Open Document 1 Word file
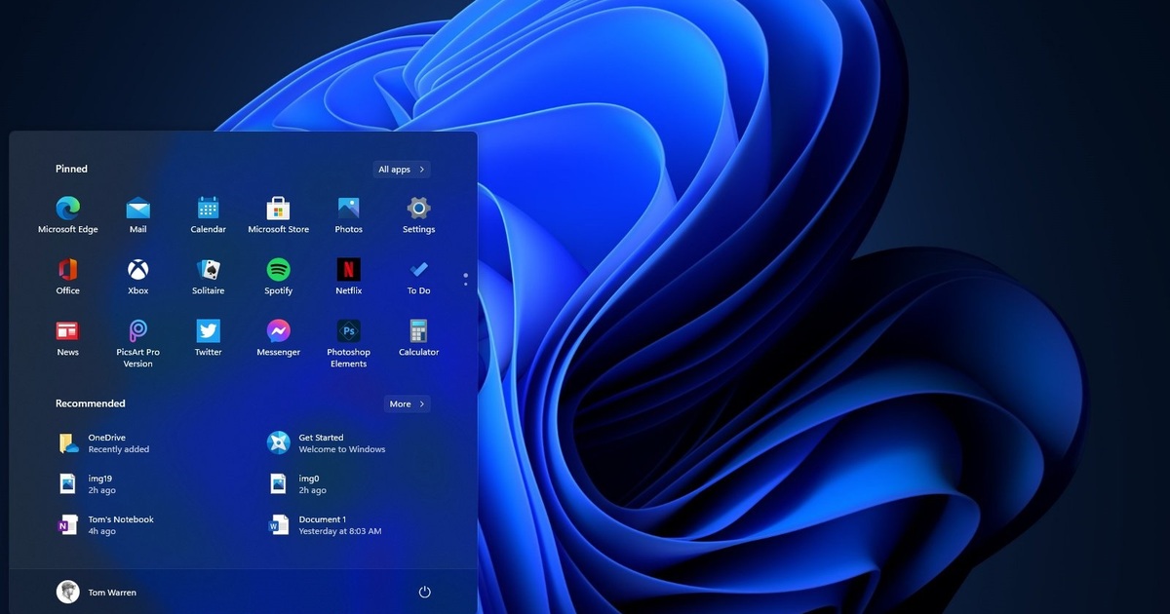Viewport: 1170px width, 614px height. point(325,525)
